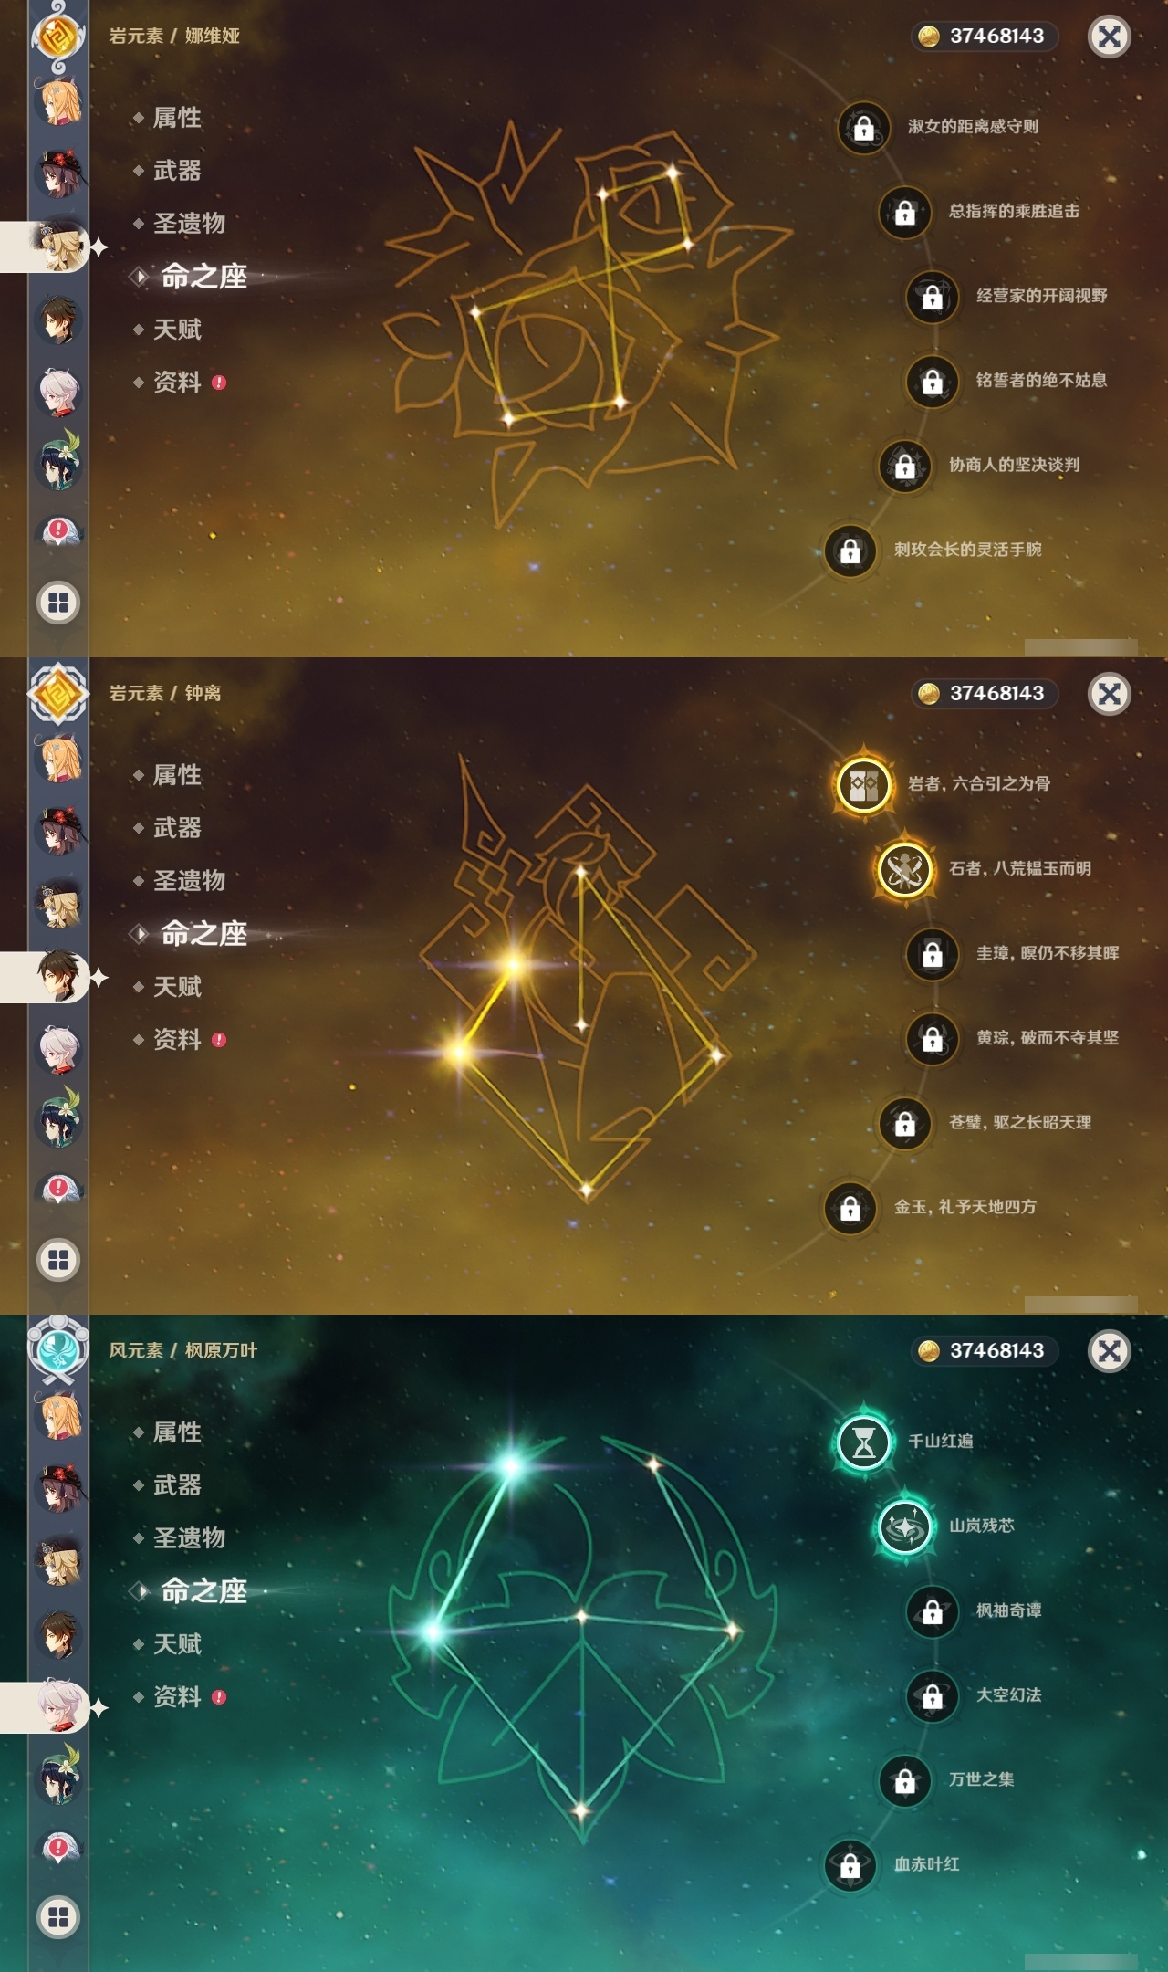Open locked constellation 淑女的距离感守则
1168x1972 pixels.
[x=863, y=128]
